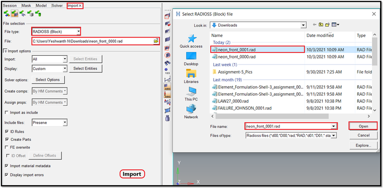
Task: Click the horizontal scrollbar in file list
Action: click(x=272, y=116)
